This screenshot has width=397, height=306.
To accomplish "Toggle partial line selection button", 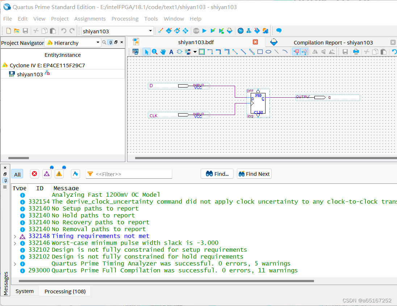I will 305,52.
